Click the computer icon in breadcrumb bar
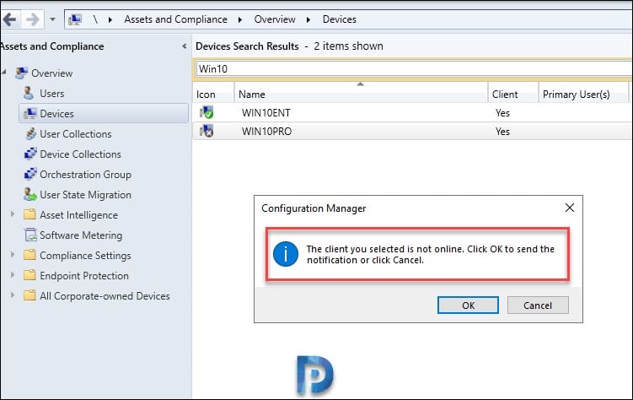The width and height of the screenshot is (633, 400). pyautogui.click(x=76, y=19)
